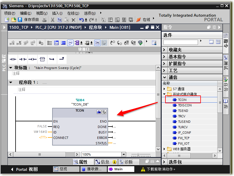The image size is (234, 176).
Task: Click the New project icon
Action: click(x=7, y=20)
